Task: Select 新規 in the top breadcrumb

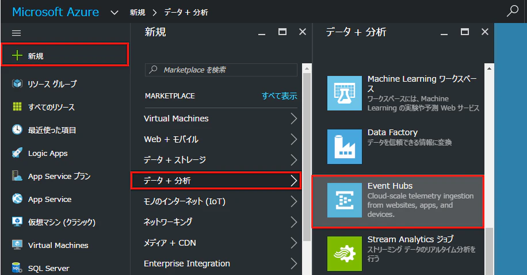Action: [138, 13]
